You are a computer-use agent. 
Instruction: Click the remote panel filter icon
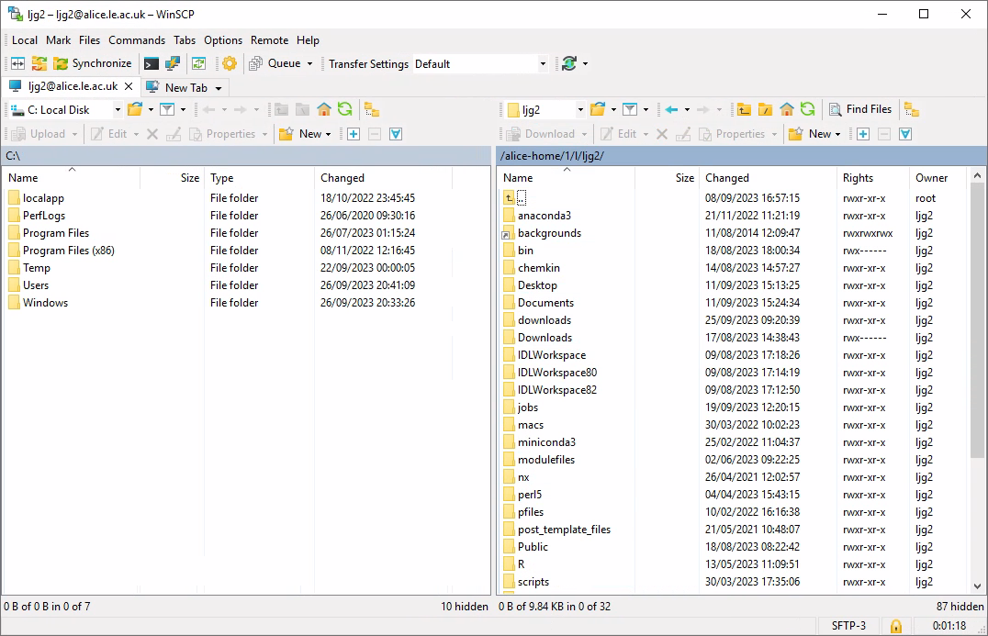tap(630, 109)
